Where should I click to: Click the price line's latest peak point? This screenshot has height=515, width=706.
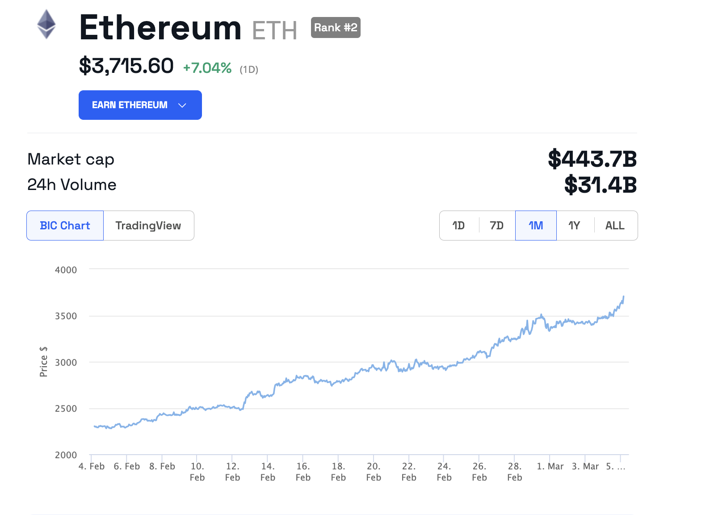pos(623,296)
